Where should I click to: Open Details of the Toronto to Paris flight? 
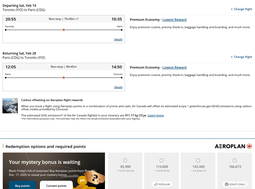118,40
